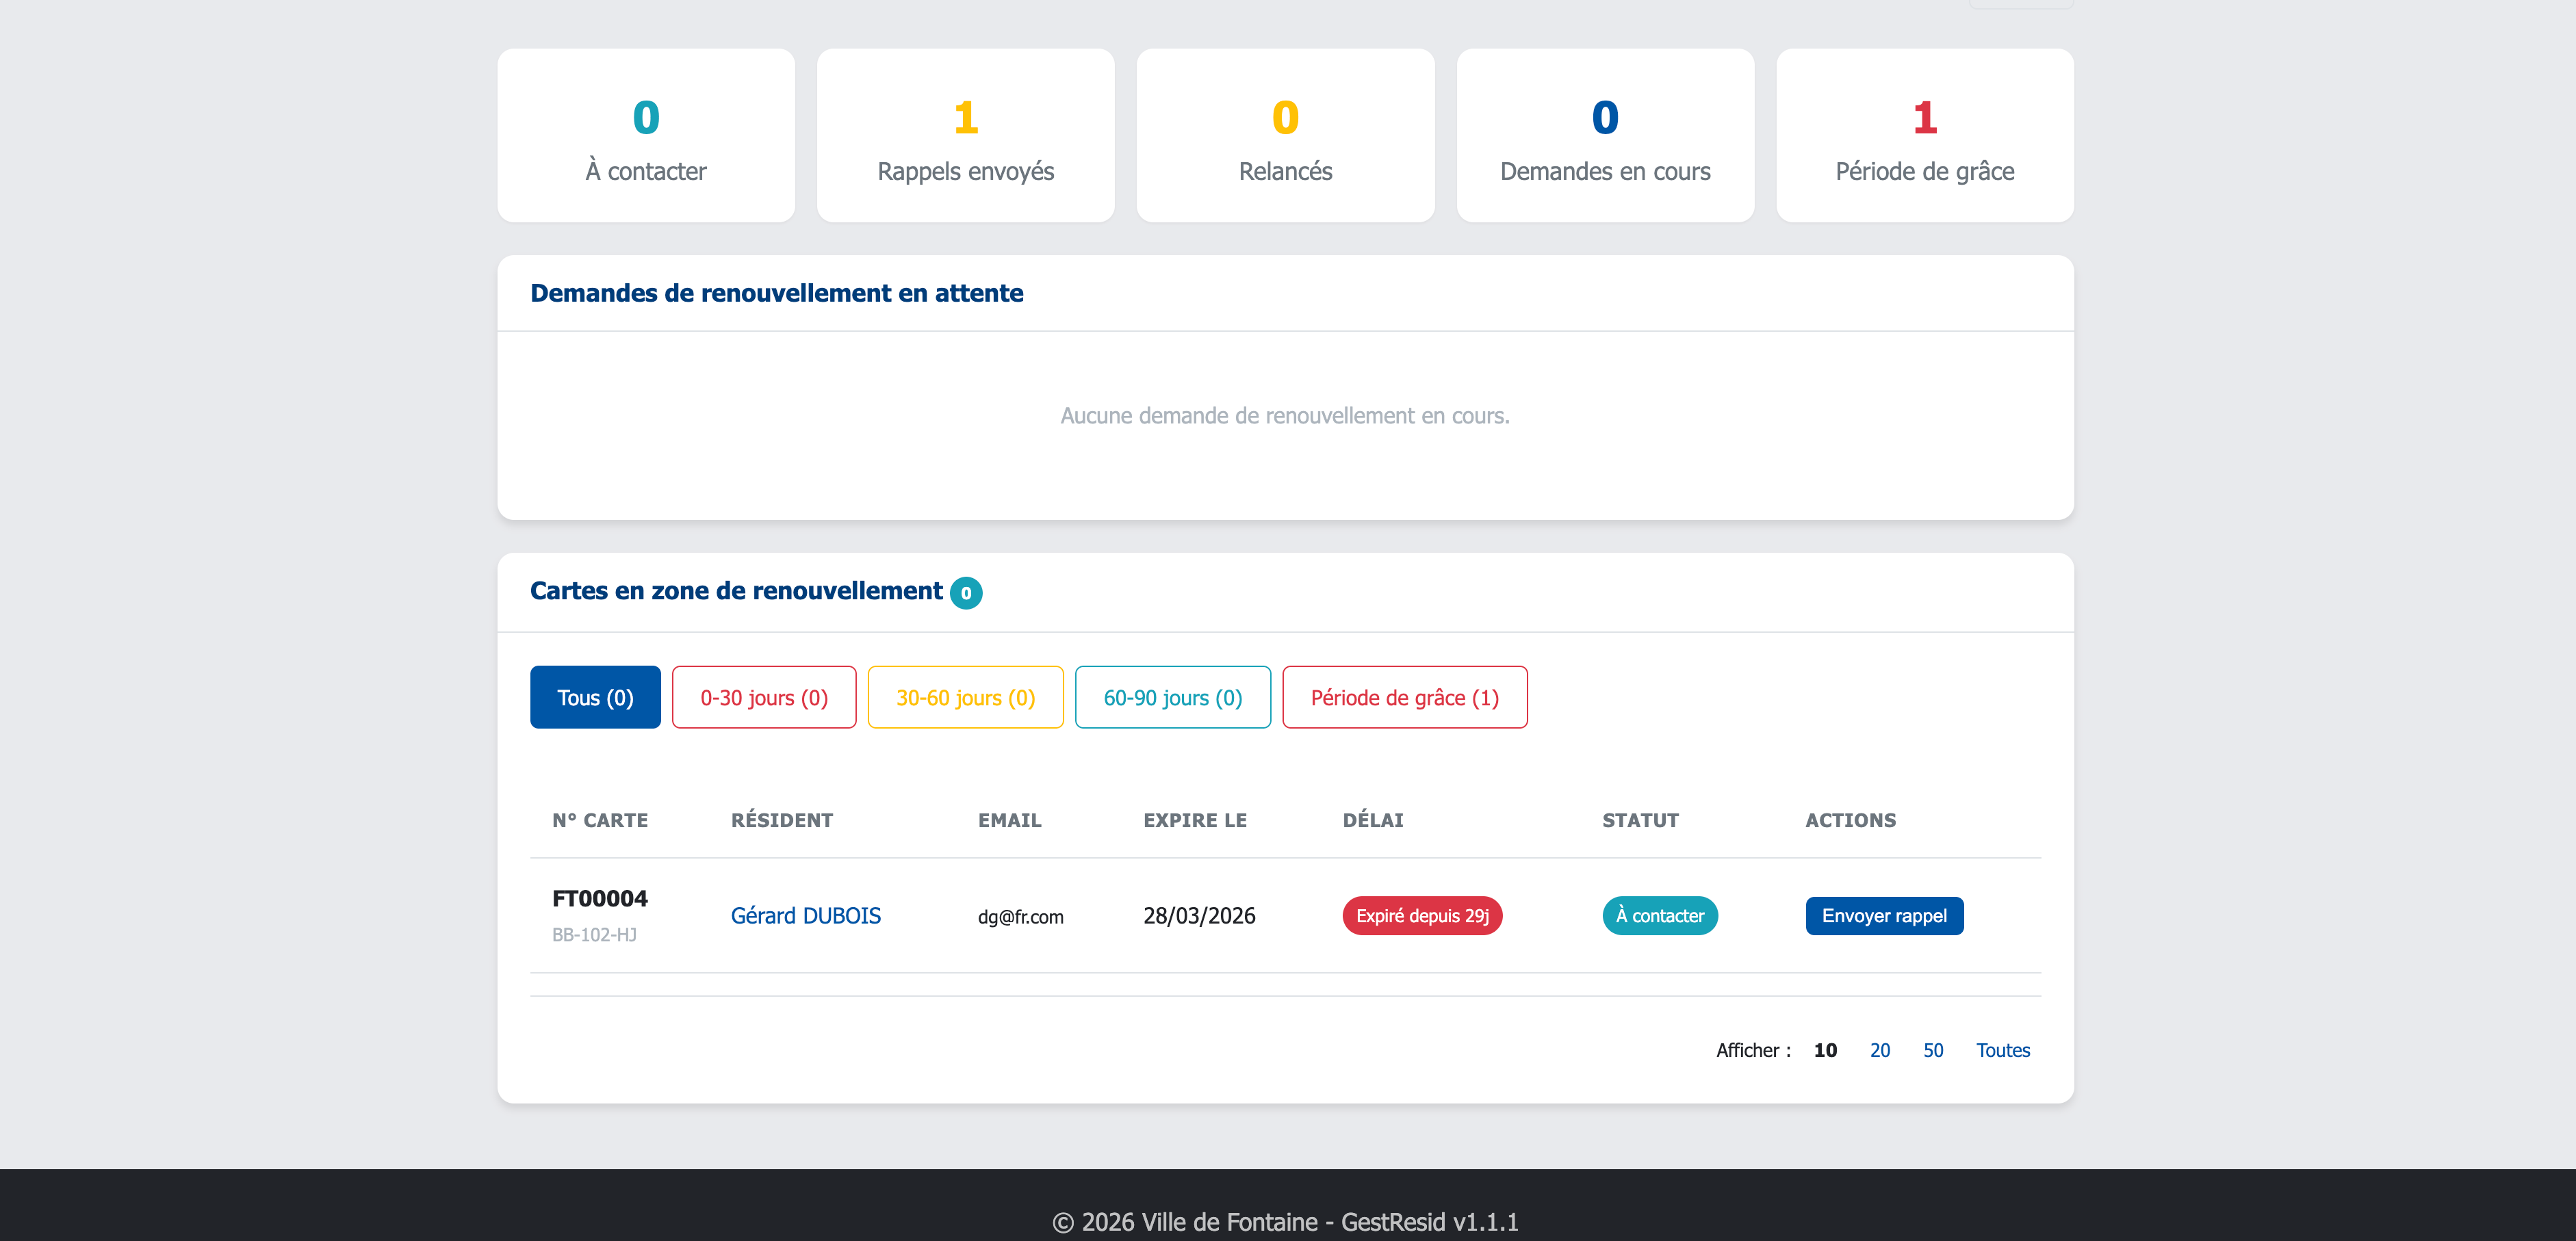Click the À contacter stat card
Viewport: 2576px width, 1241px height.
pyautogui.click(x=645, y=136)
